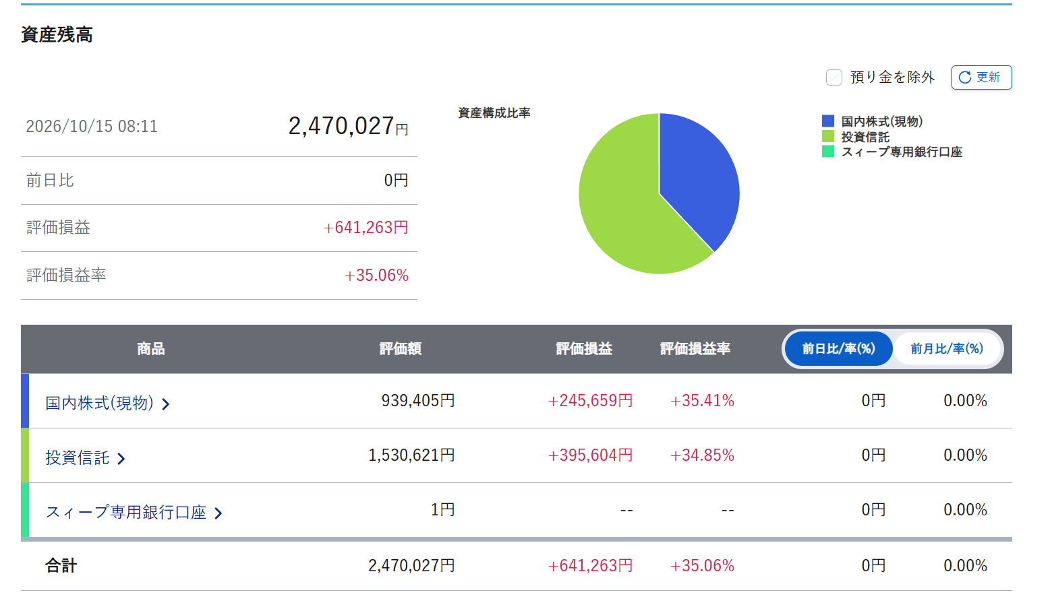Click the 商品 column header
The height and width of the screenshot is (609, 1052).
pos(150,349)
